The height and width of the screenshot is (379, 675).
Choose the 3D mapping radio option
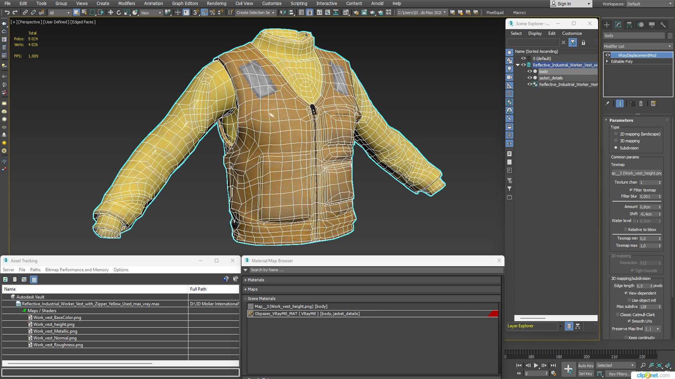click(616, 141)
